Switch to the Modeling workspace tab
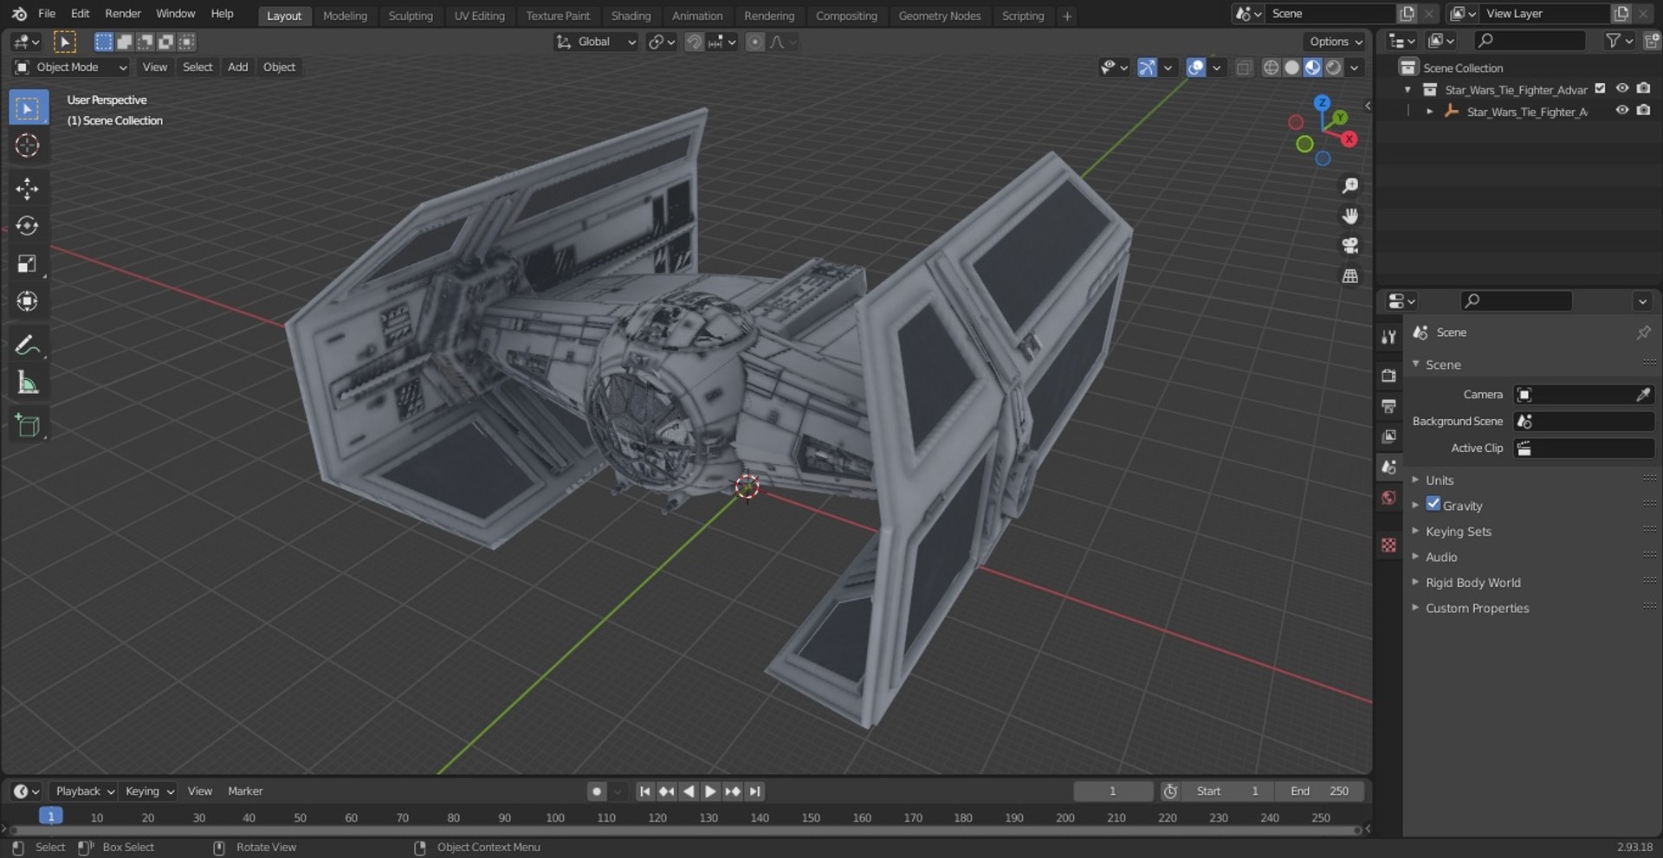 click(x=345, y=16)
